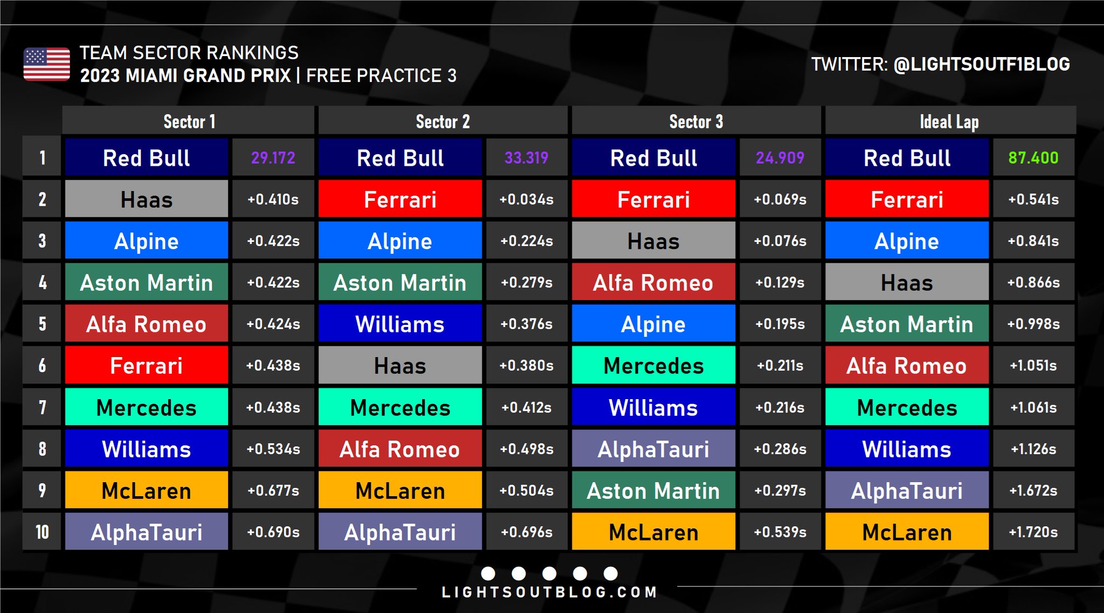Select the Sector 3 column header

pos(696,121)
